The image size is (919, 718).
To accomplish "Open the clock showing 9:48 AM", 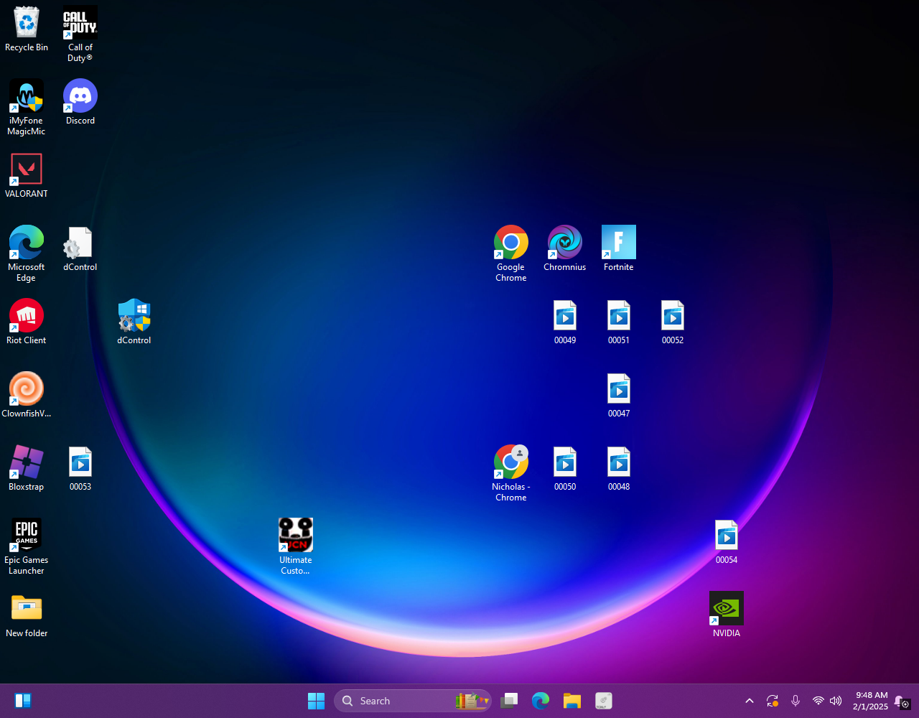I will click(x=870, y=701).
